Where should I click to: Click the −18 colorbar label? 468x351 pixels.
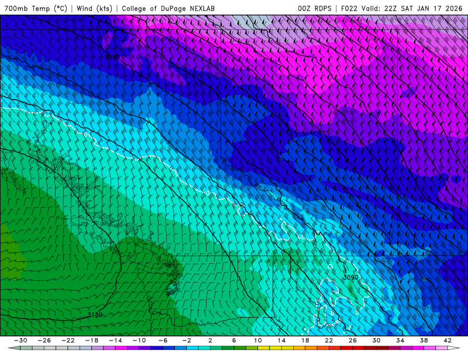92,340
